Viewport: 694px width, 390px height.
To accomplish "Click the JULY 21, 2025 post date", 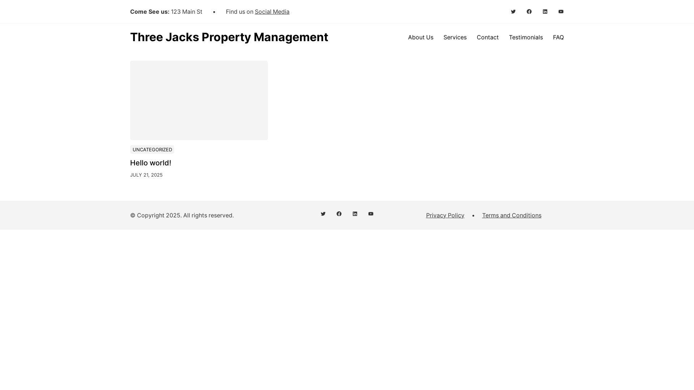I will (x=146, y=175).
